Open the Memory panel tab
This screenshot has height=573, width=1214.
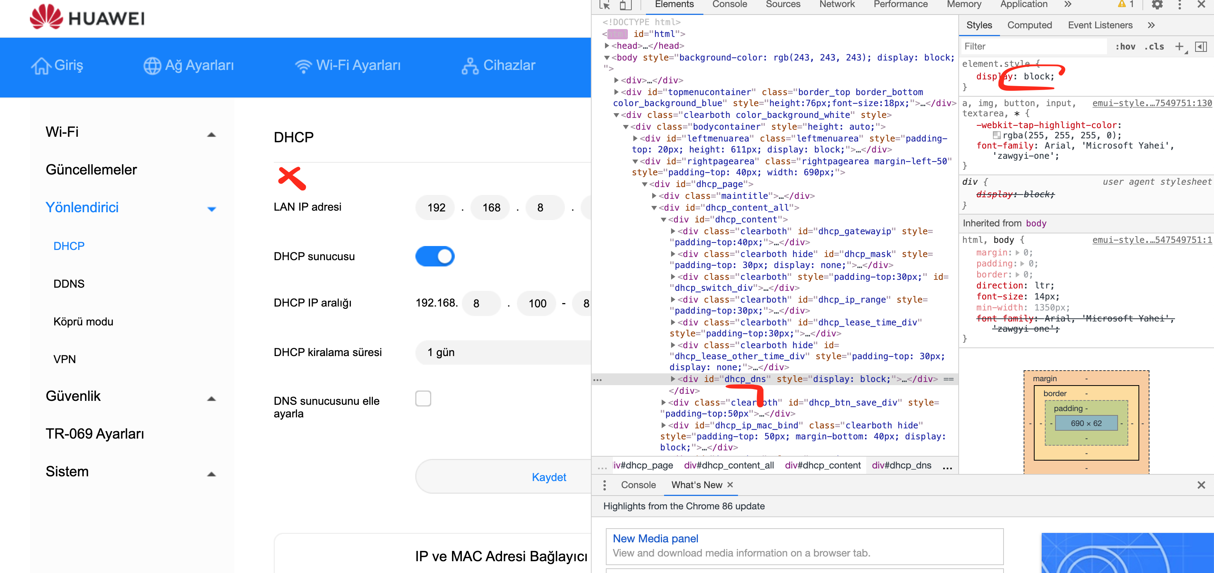964,4
